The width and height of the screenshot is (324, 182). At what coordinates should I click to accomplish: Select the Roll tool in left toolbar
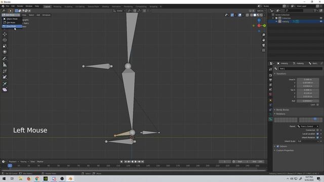pos(5,71)
